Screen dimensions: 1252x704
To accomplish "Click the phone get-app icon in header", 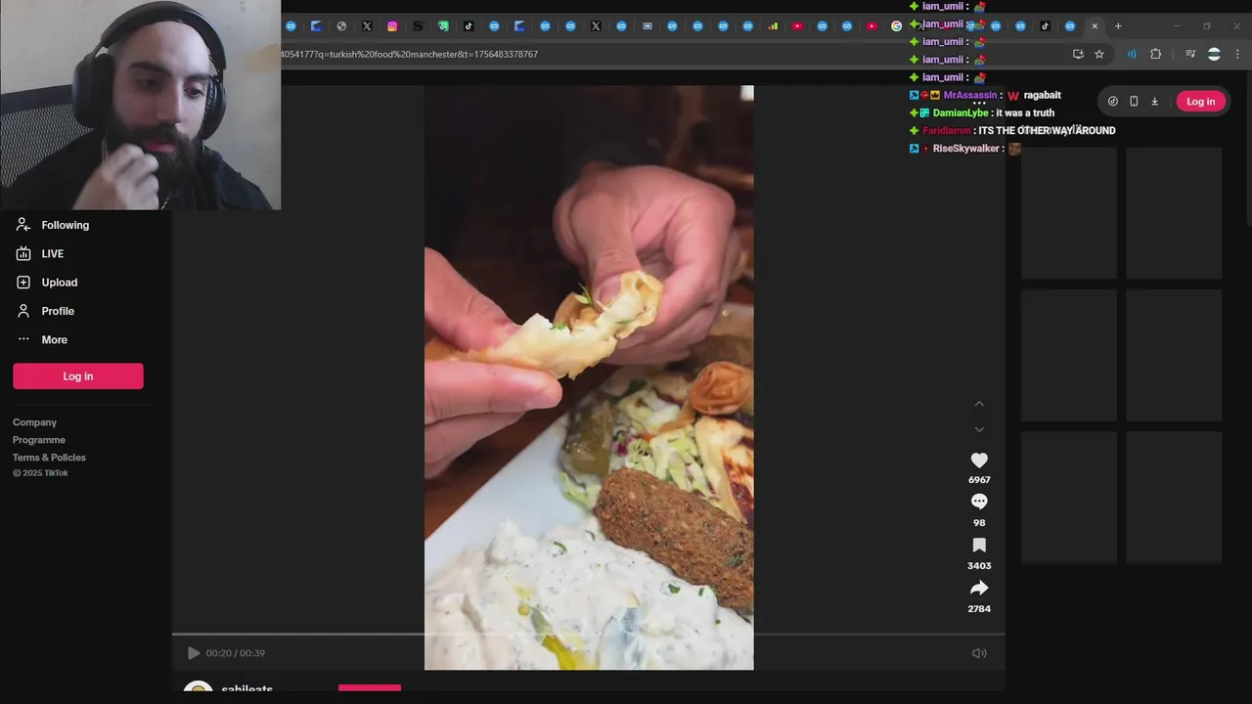I will click(1134, 102).
